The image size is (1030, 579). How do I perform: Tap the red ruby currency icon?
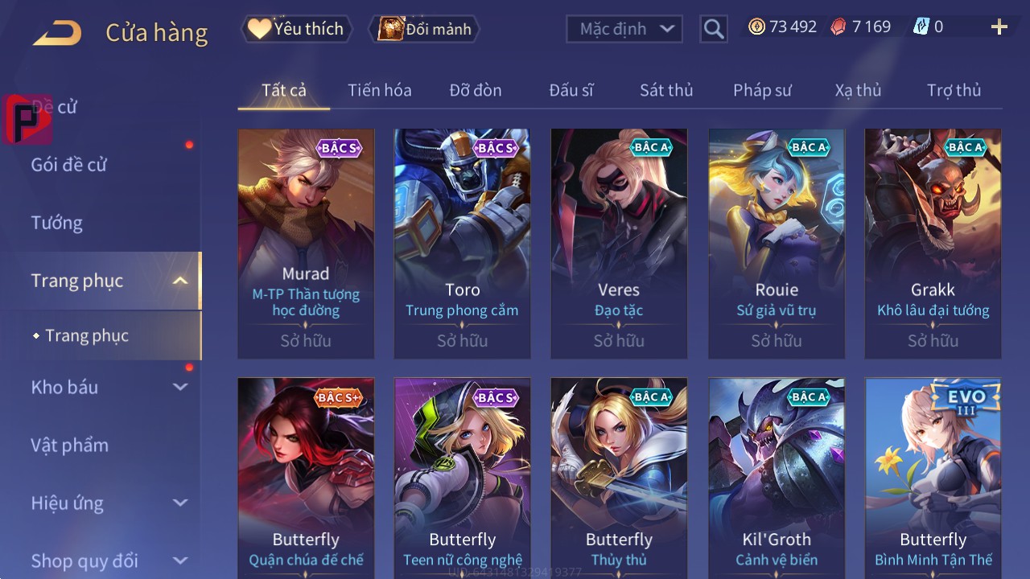[838, 27]
